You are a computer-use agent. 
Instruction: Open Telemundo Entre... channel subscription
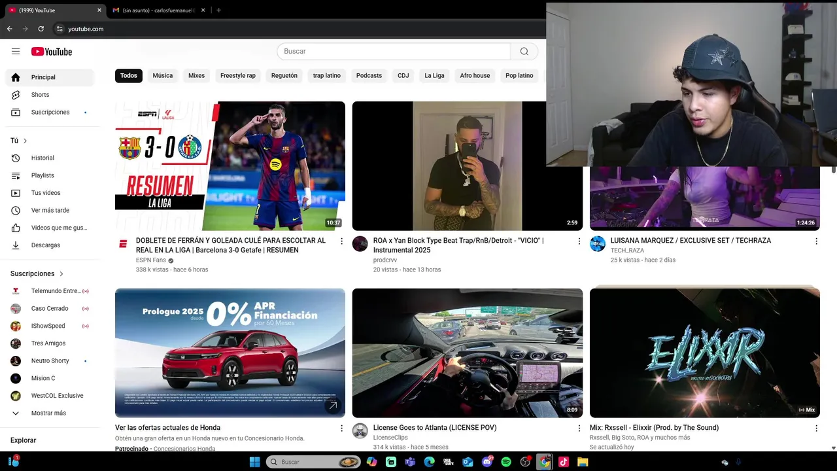pyautogui.click(x=50, y=291)
